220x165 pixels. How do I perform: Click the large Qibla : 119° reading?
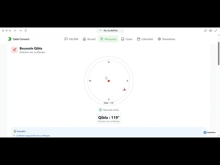point(109,118)
